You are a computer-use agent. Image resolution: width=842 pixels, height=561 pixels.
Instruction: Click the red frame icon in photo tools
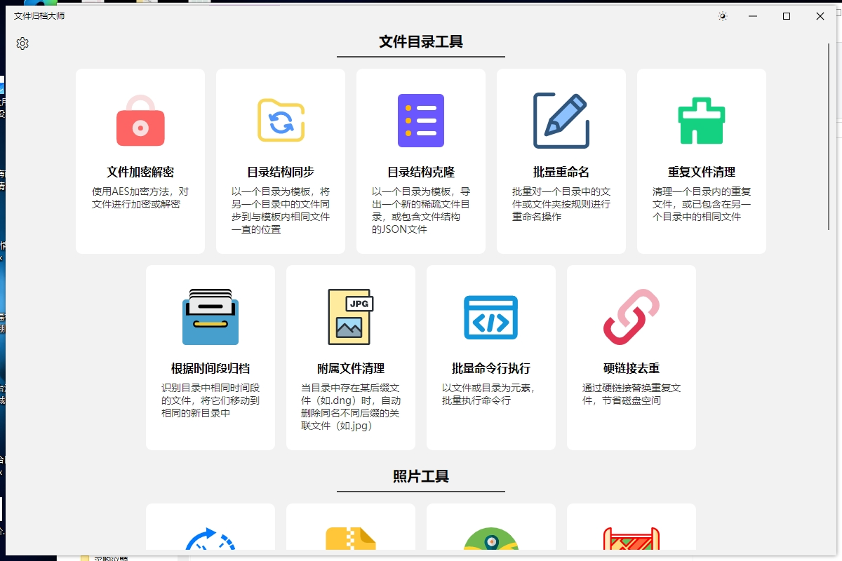click(631, 539)
